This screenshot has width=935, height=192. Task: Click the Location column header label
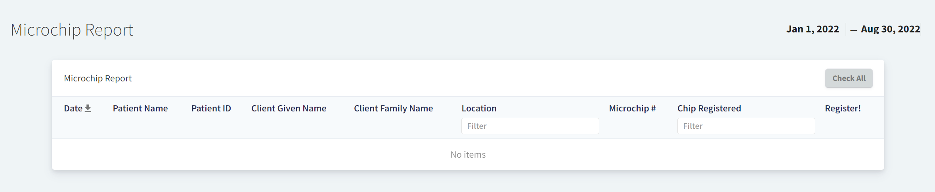(479, 108)
